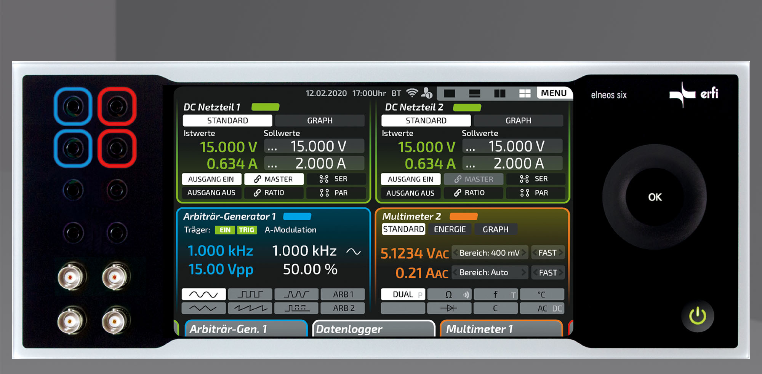Toggle the Träger EIN switch
The width and height of the screenshot is (762, 374).
(225, 230)
